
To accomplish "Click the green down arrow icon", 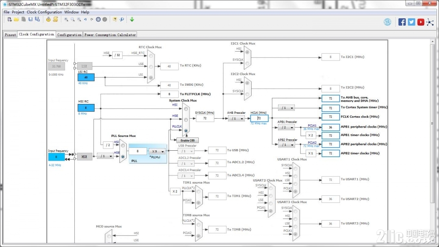I will coord(132,19).
